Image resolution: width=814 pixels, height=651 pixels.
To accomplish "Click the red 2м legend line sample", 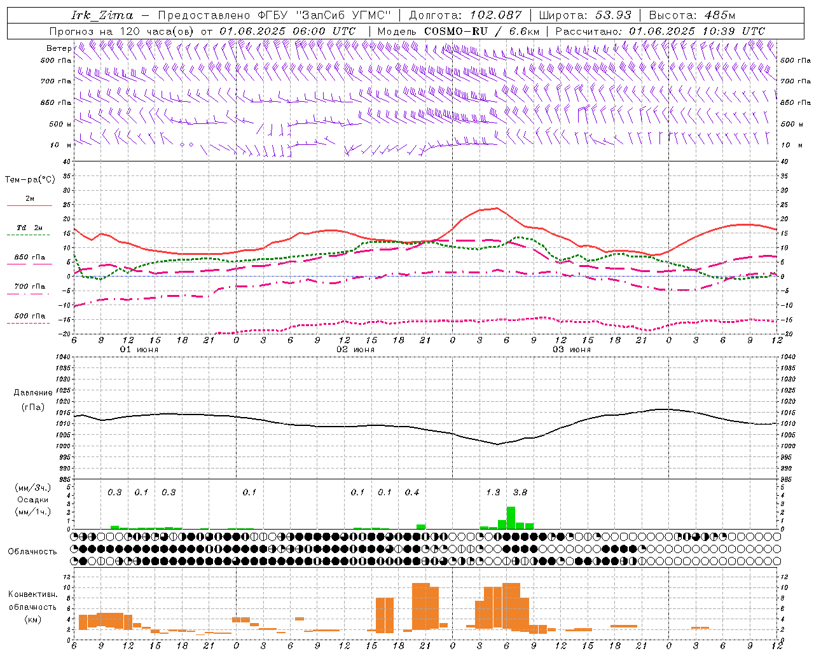I will 29,206.
